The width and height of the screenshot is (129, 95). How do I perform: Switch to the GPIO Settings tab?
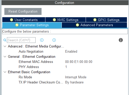click(x=106, y=20)
